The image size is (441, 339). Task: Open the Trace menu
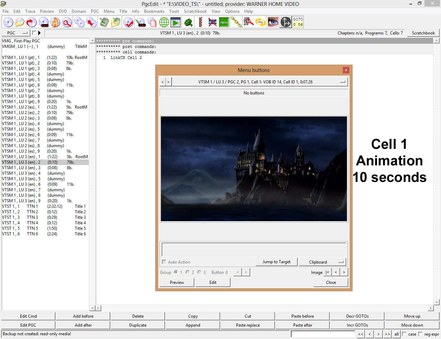coord(30,11)
